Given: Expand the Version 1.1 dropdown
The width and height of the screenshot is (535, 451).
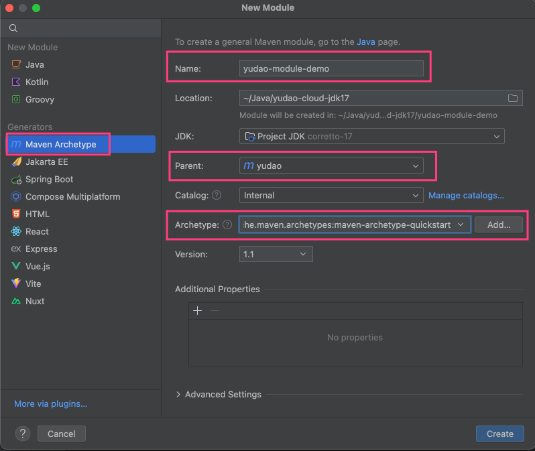Looking at the screenshot, I should pos(276,254).
